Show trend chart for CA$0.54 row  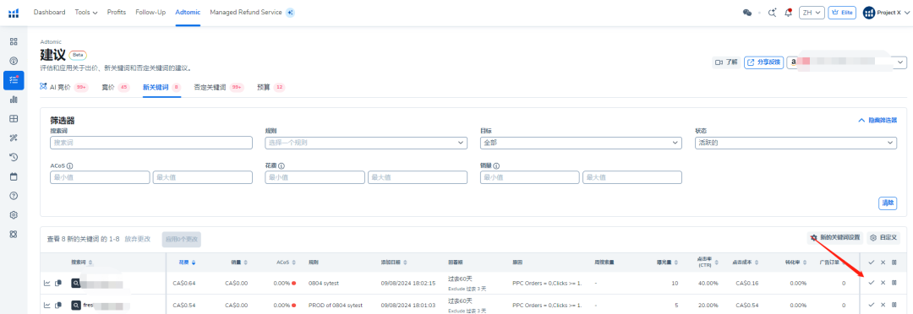pos(47,305)
